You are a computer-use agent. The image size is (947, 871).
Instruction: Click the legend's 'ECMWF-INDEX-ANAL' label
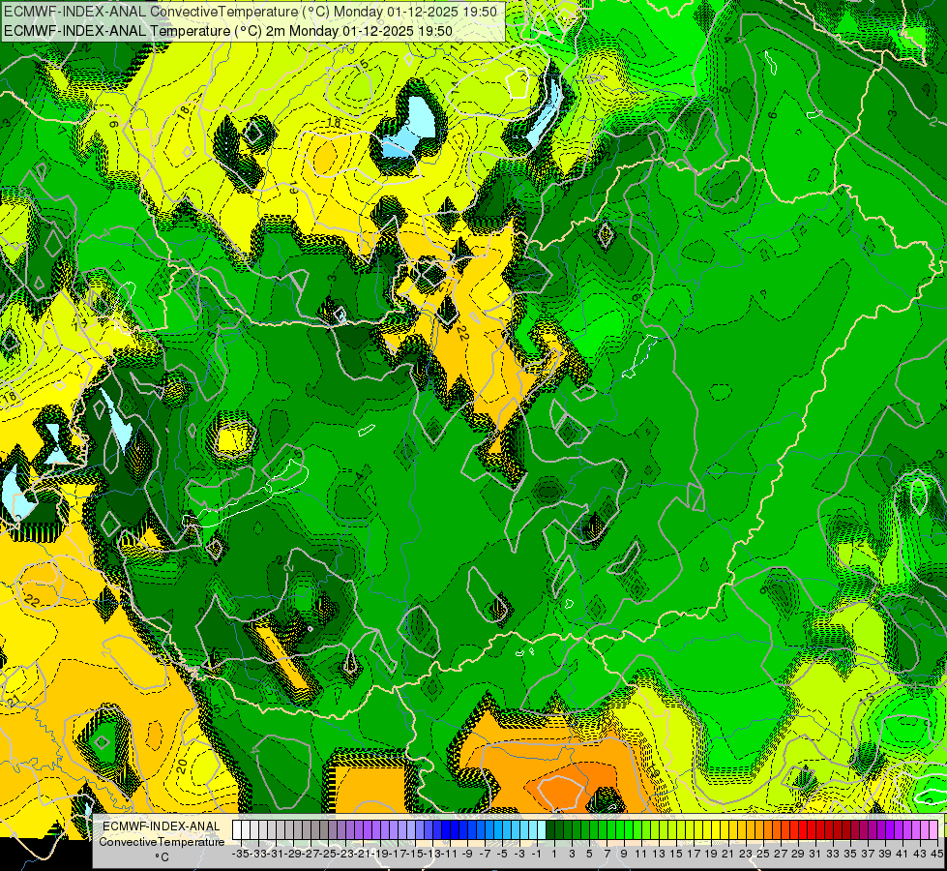[162, 826]
